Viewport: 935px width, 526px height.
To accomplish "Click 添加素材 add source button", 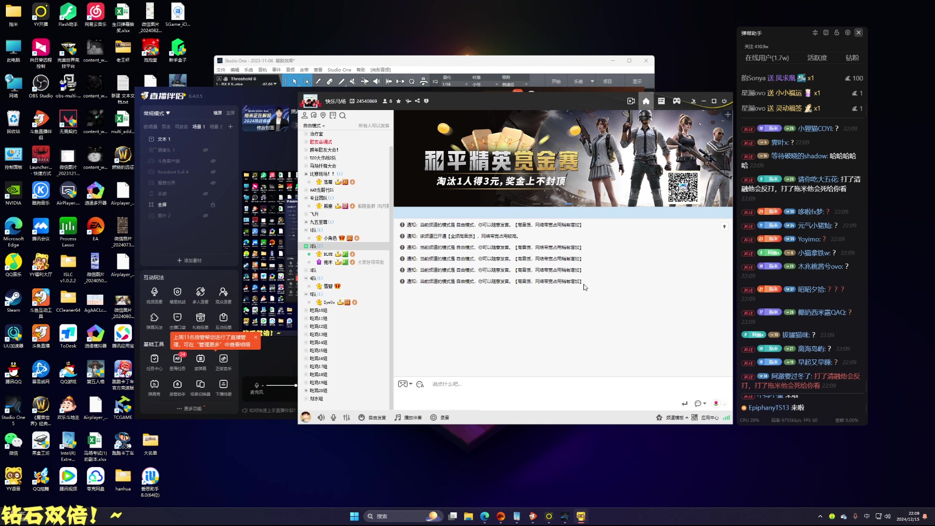I will tap(189, 261).
